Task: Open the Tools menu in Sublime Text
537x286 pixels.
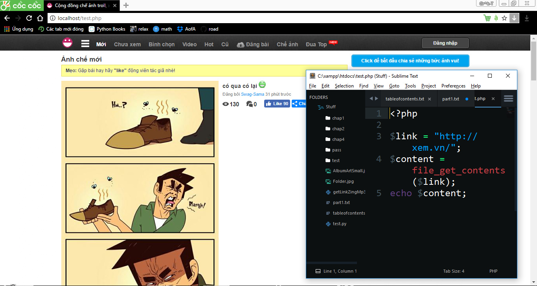Action: point(410,86)
